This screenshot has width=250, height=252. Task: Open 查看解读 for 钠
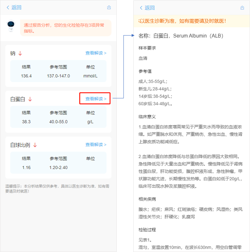(96, 53)
